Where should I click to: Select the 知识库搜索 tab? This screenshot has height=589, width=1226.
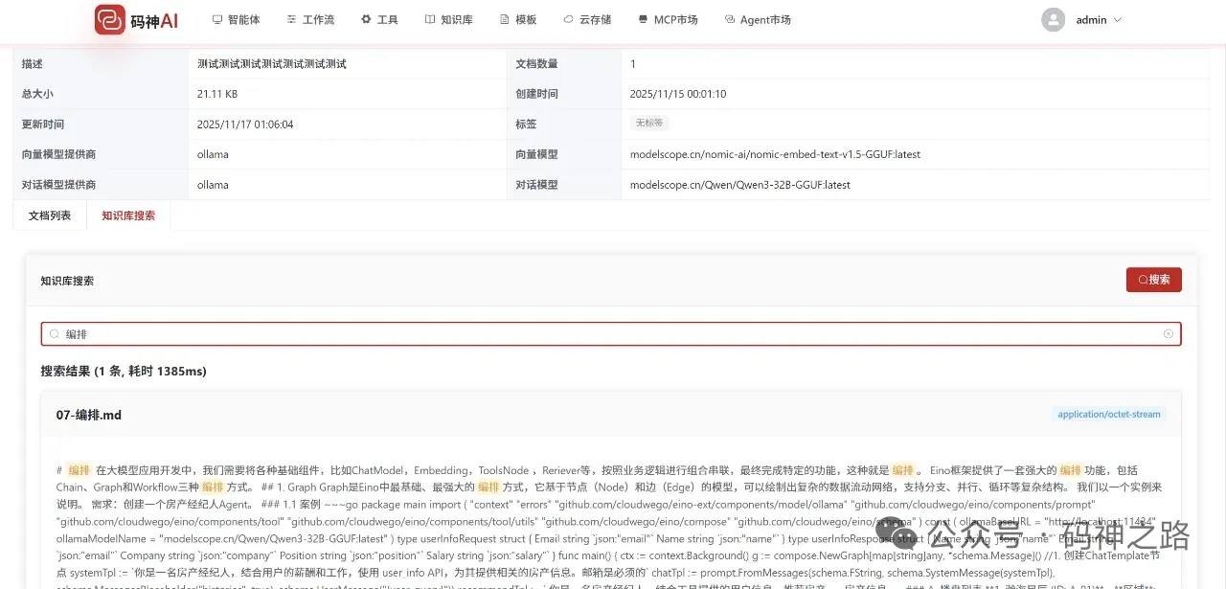[128, 215]
